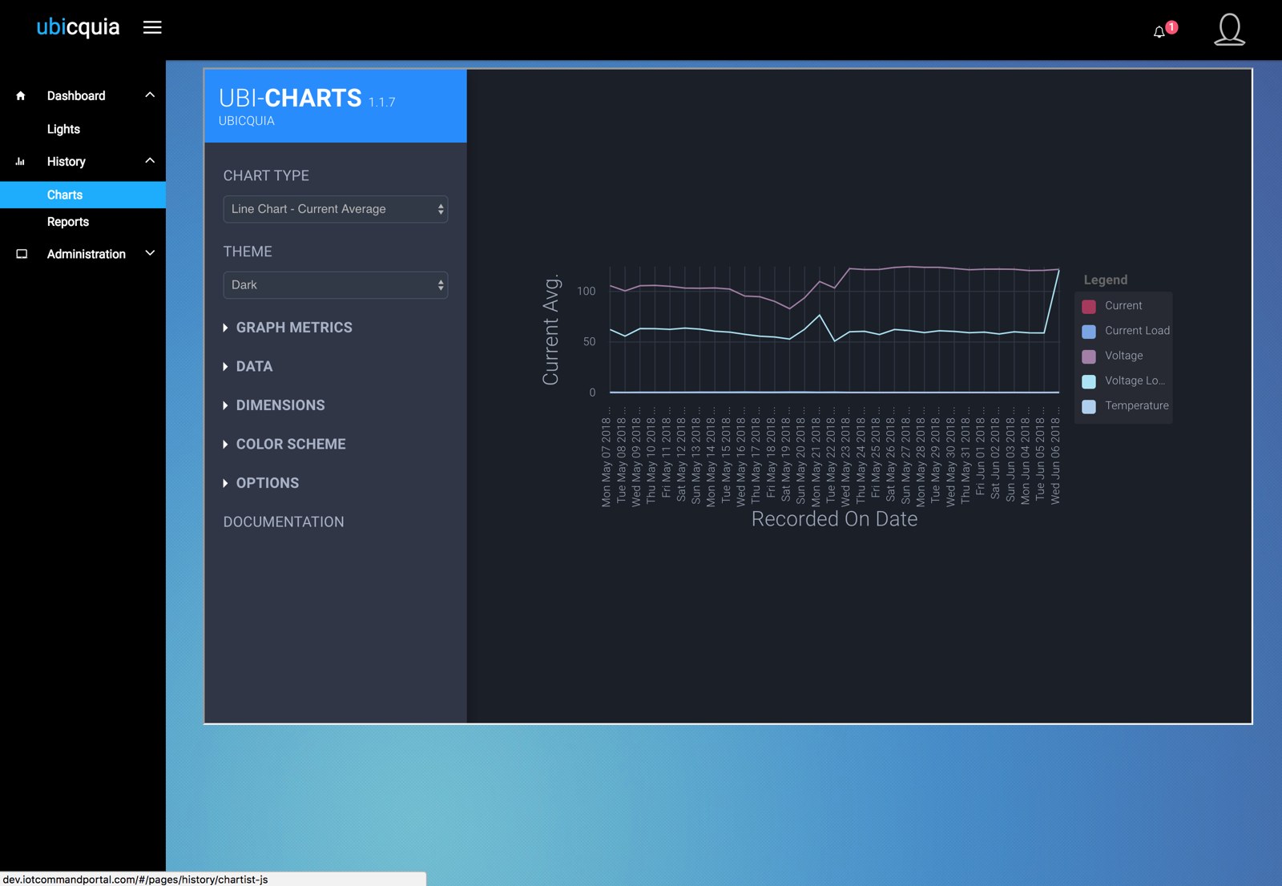The image size is (1282, 886).
Task: Expand the Administration menu chevron
Action: (150, 253)
